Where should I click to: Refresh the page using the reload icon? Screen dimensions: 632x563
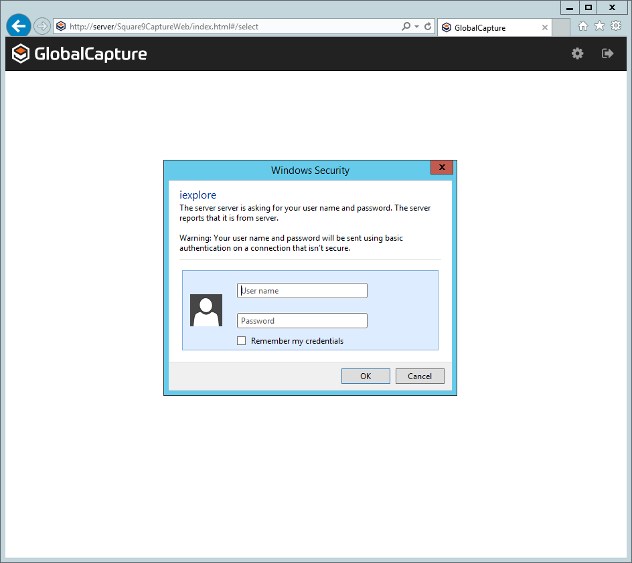(428, 27)
